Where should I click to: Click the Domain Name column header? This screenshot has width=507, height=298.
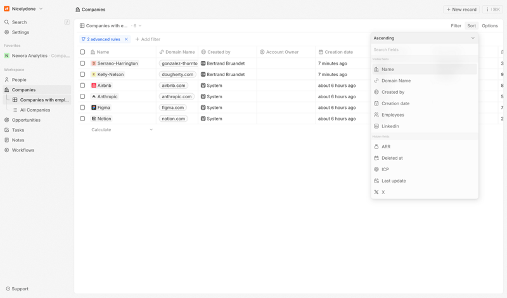pyautogui.click(x=177, y=52)
